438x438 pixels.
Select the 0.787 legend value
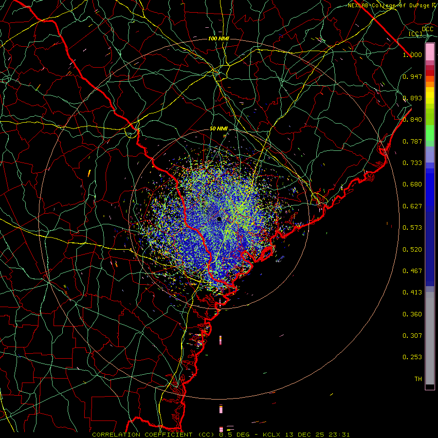(x=412, y=141)
